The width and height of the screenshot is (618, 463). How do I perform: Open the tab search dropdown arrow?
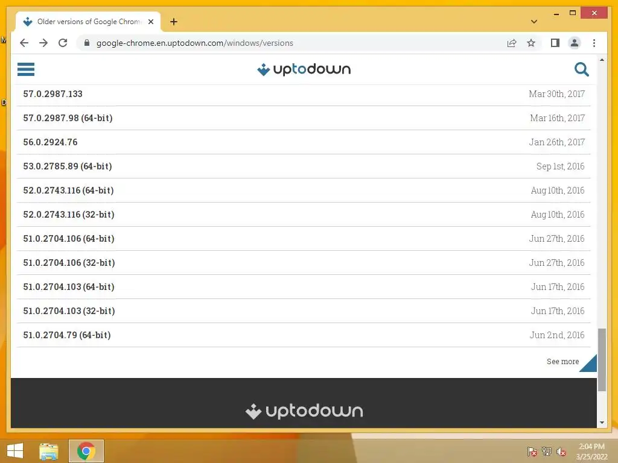pos(534,22)
